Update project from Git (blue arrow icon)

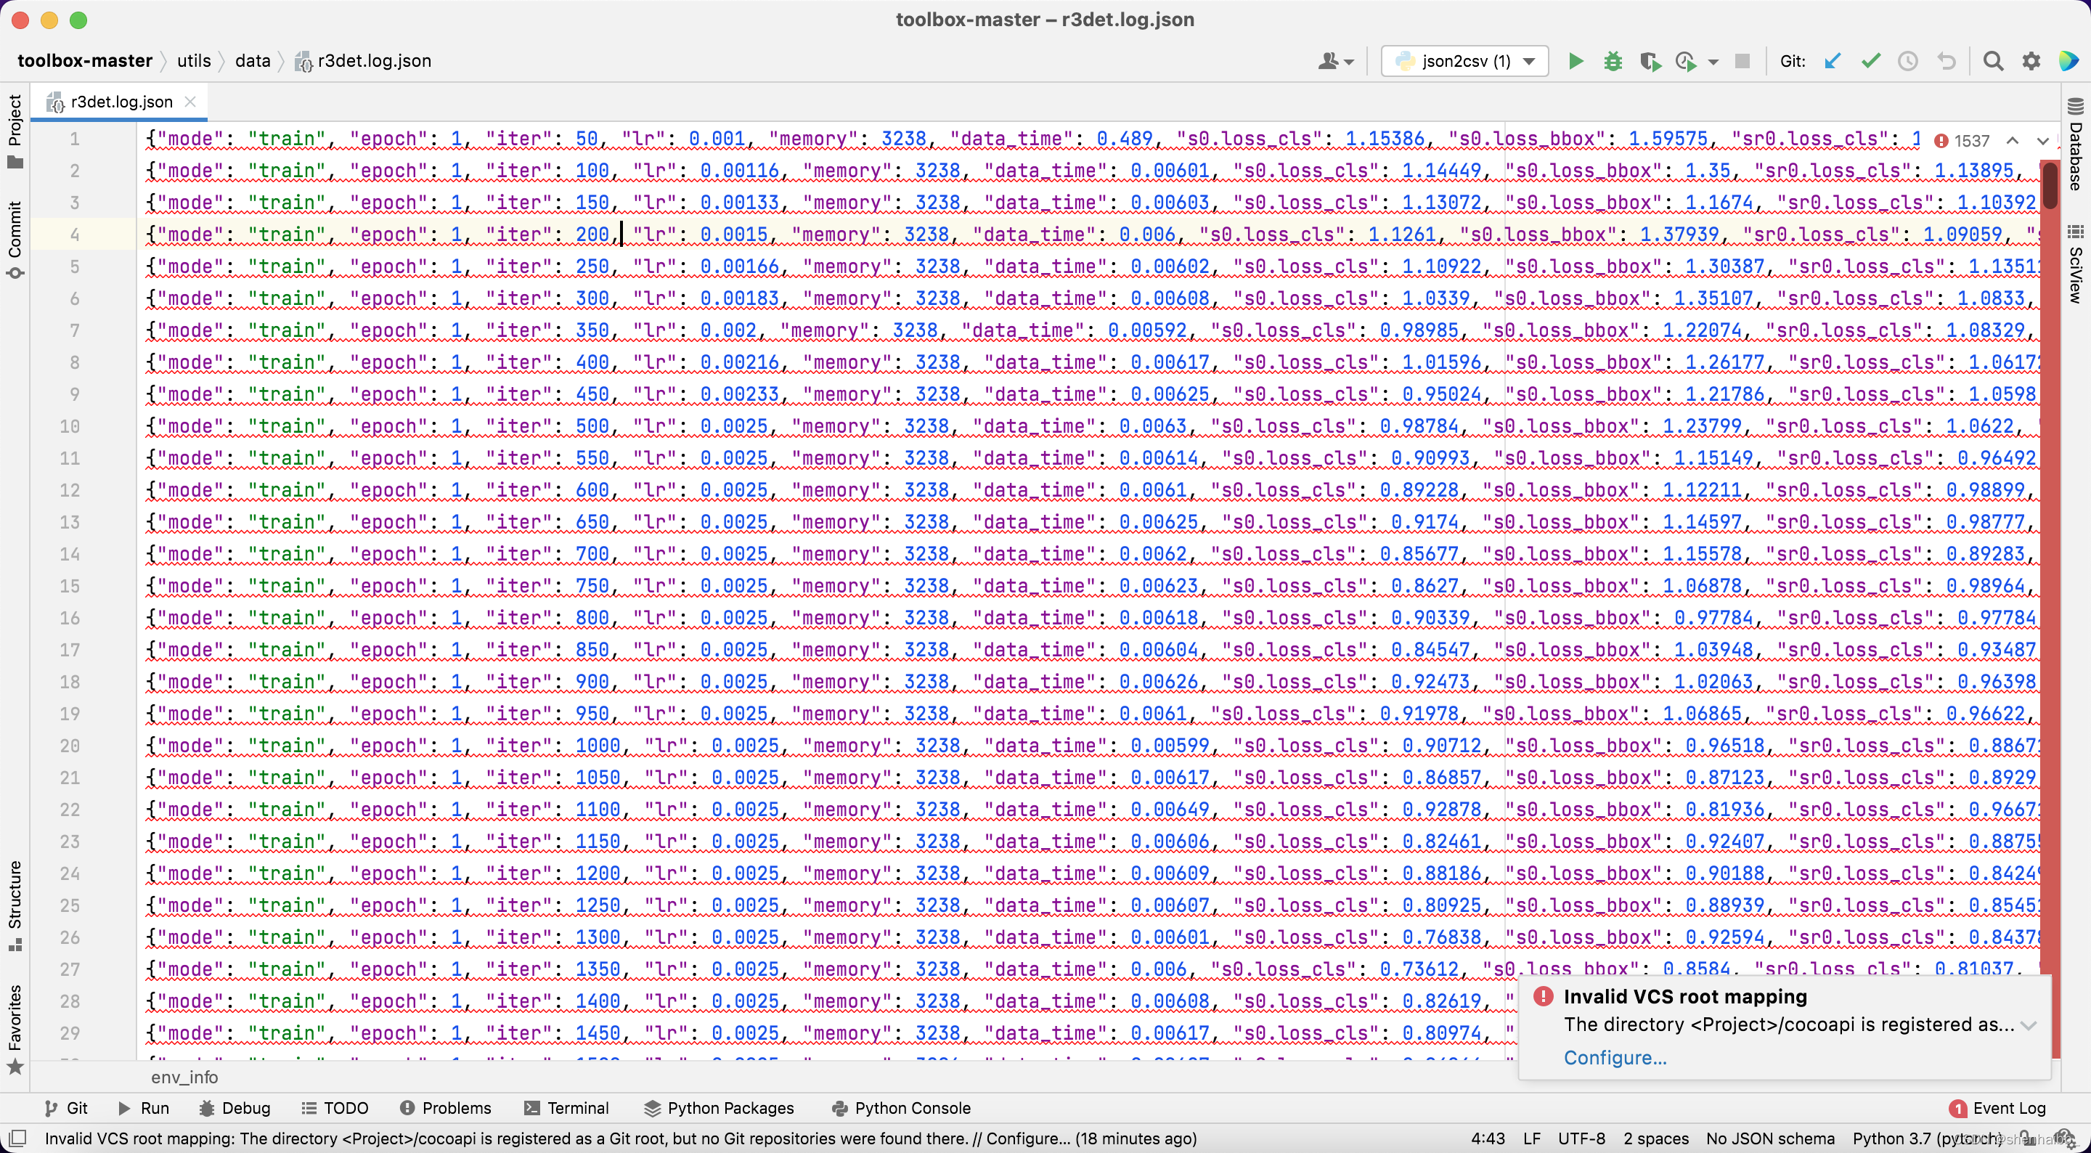pyautogui.click(x=1832, y=60)
